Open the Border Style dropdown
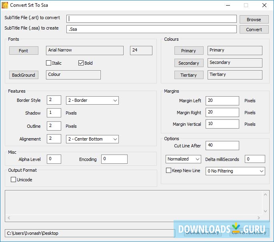Image resolution: width=274 pixels, height=242 pixels. click(x=92, y=100)
